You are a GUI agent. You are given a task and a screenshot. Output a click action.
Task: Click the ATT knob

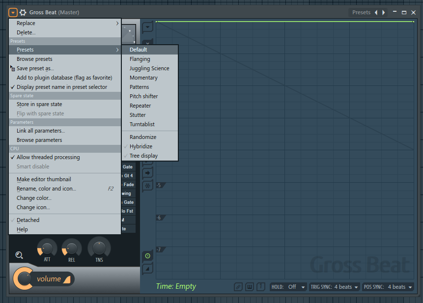(47, 248)
